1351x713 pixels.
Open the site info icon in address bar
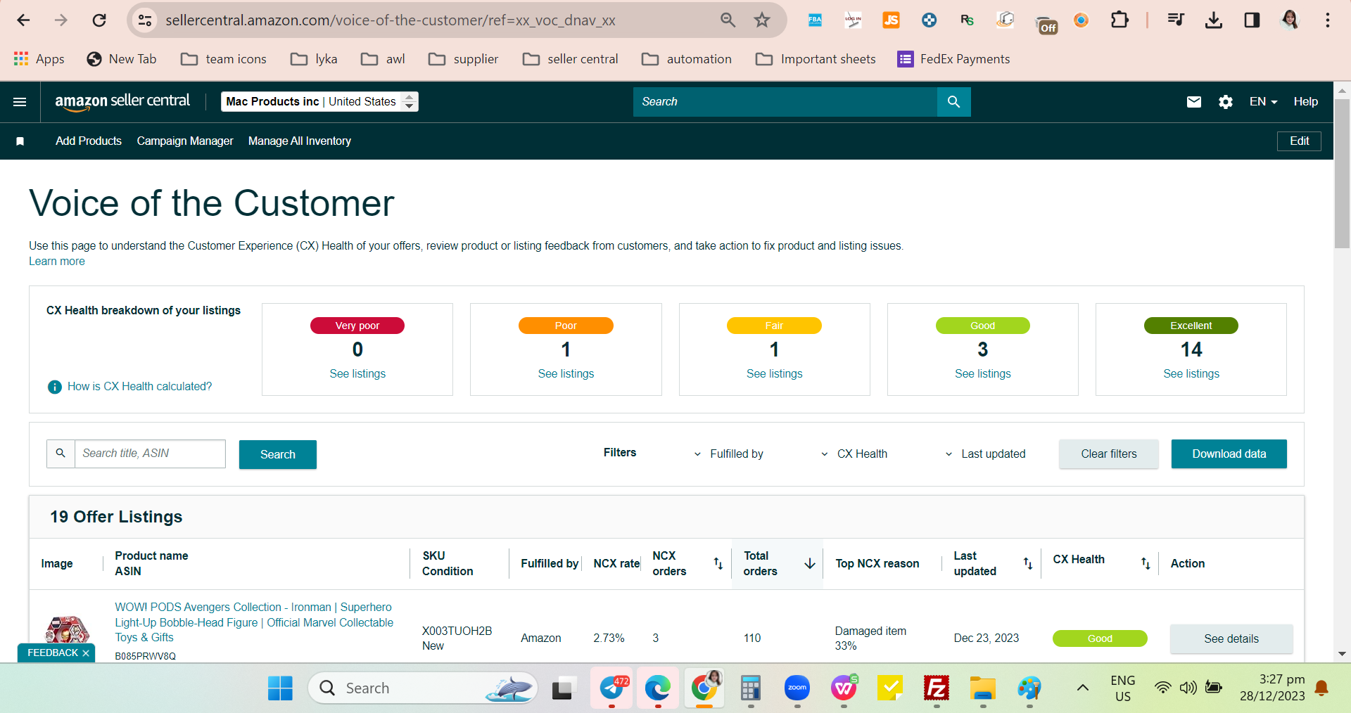(145, 20)
